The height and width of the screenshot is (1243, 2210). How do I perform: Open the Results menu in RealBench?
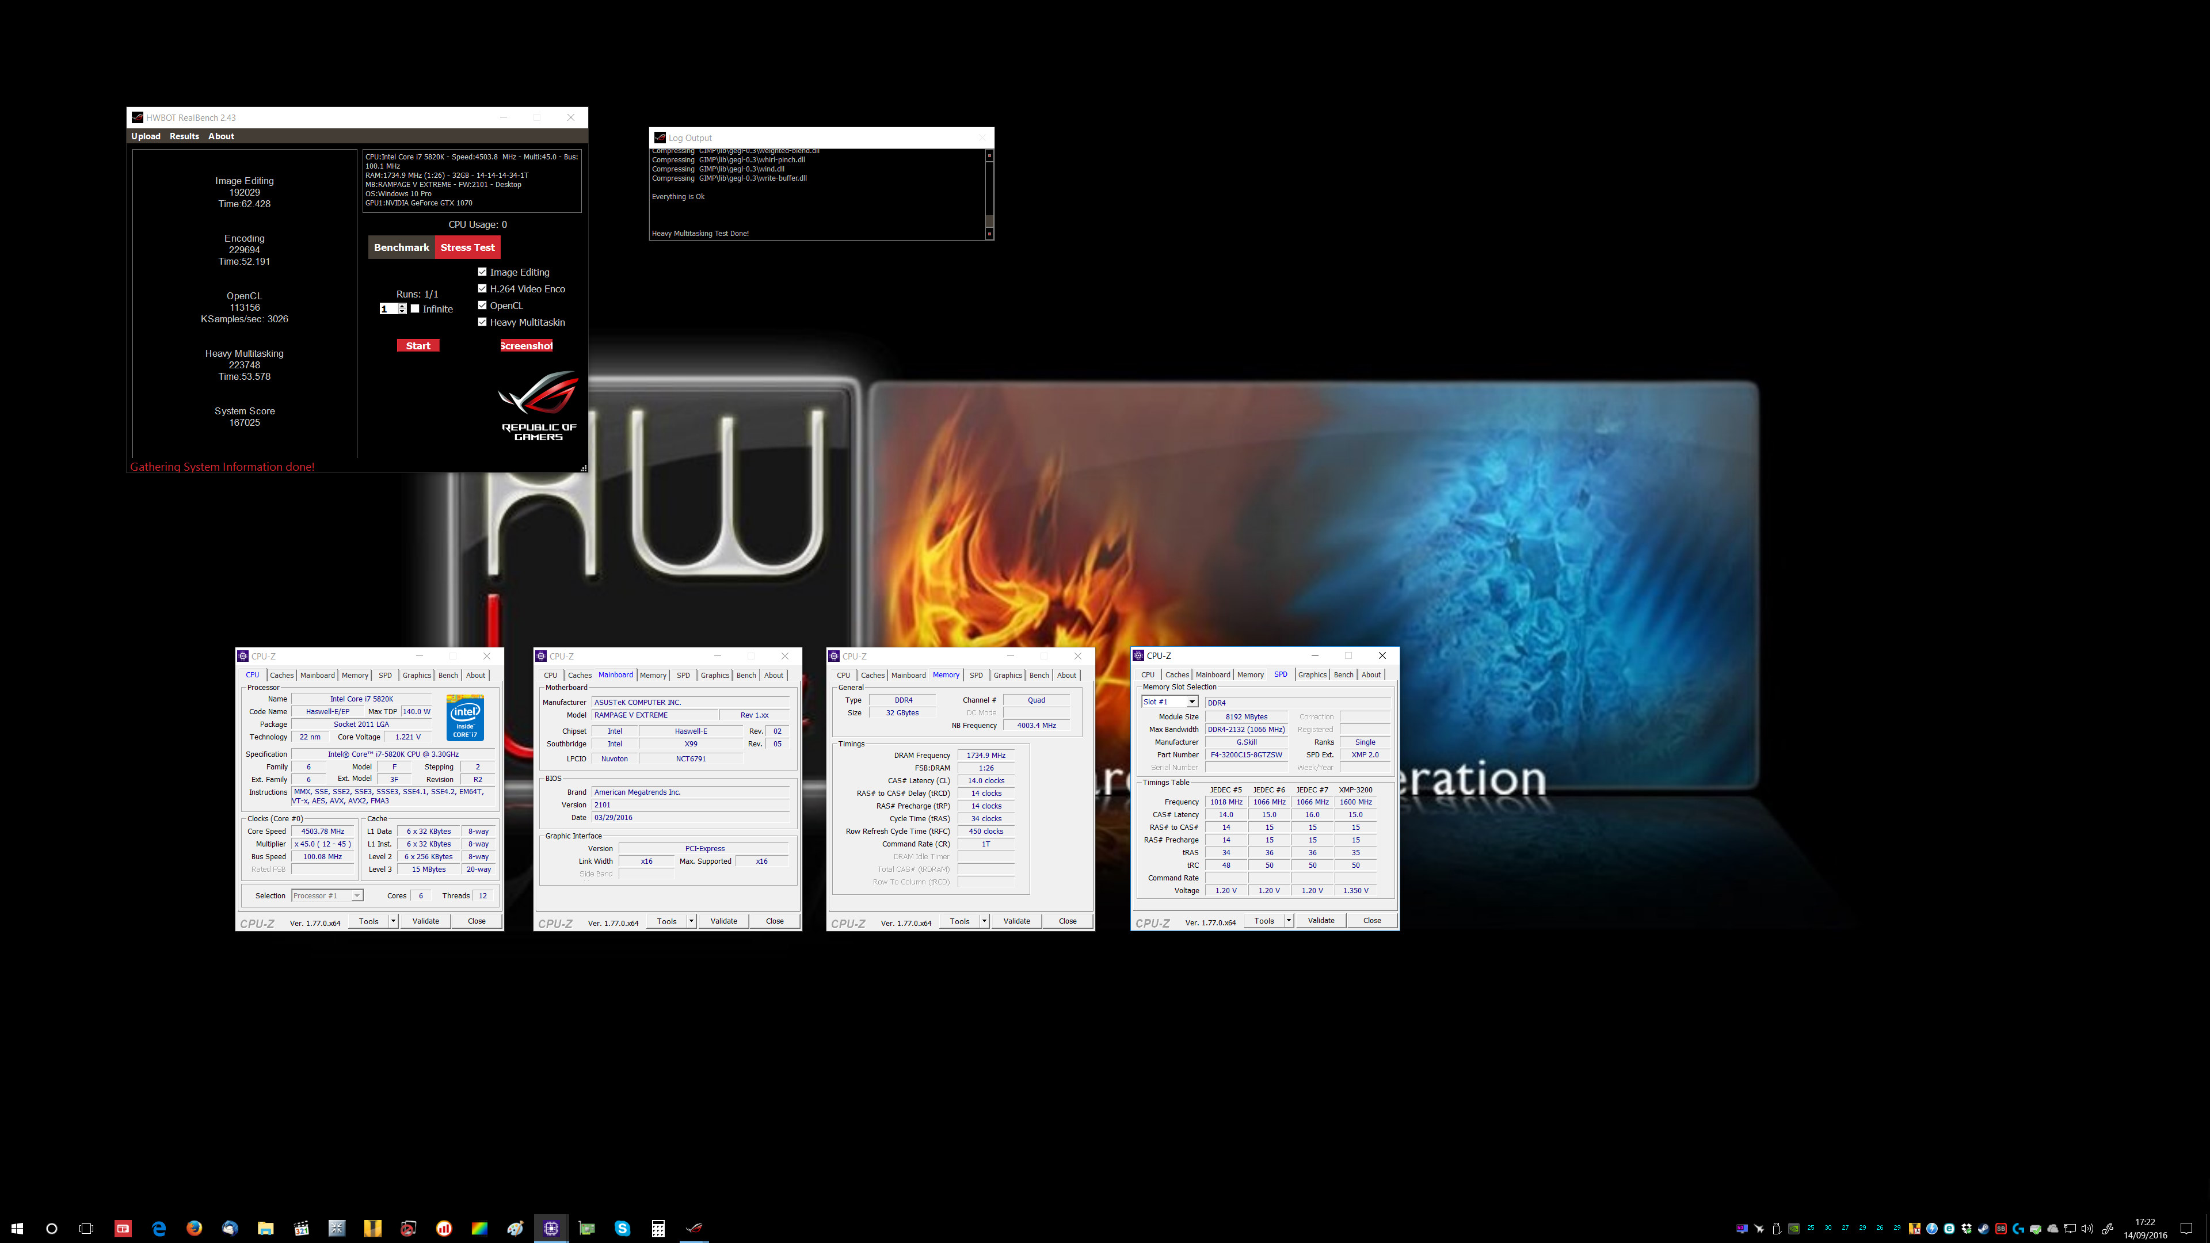tap(184, 136)
